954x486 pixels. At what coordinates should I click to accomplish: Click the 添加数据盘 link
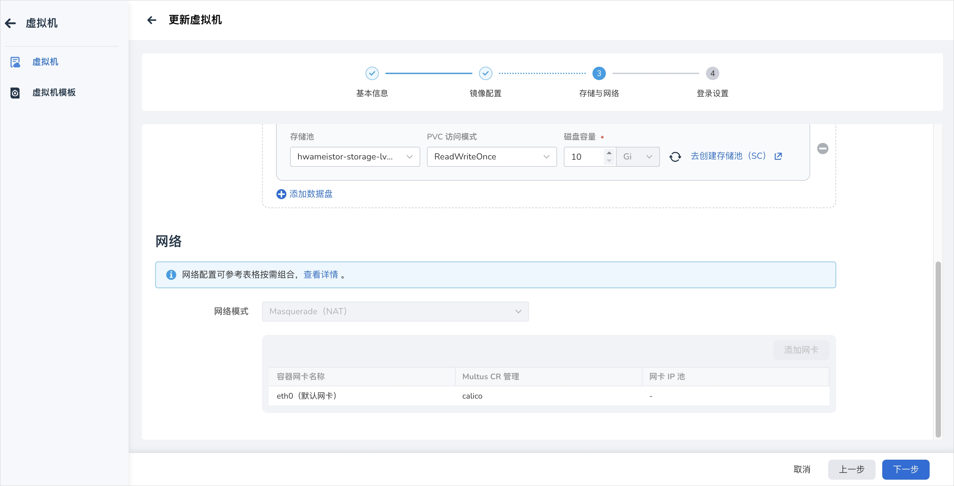pos(311,194)
